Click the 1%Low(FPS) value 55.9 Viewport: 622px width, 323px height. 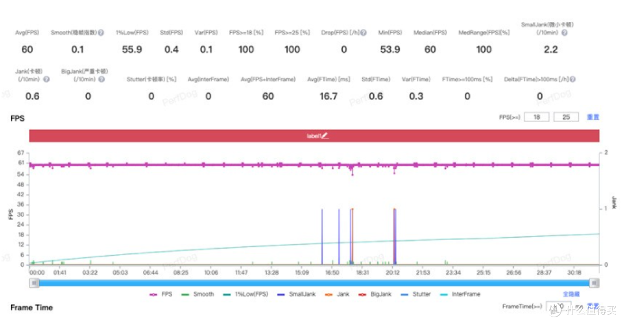pyautogui.click(x=132, y=50)
